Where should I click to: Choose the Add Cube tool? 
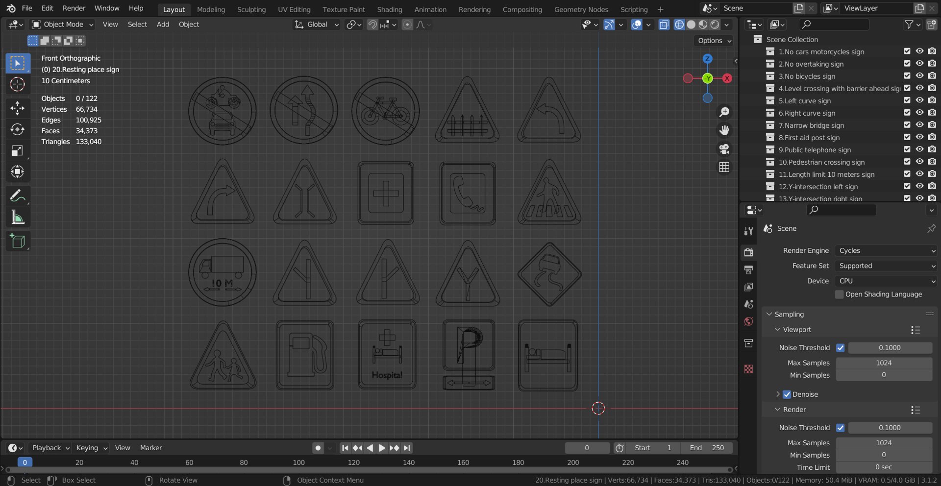click(18, 241)
